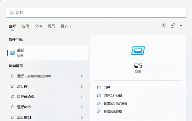
Task: Click search icon beside 运行命令
Action: coord(12,107)
